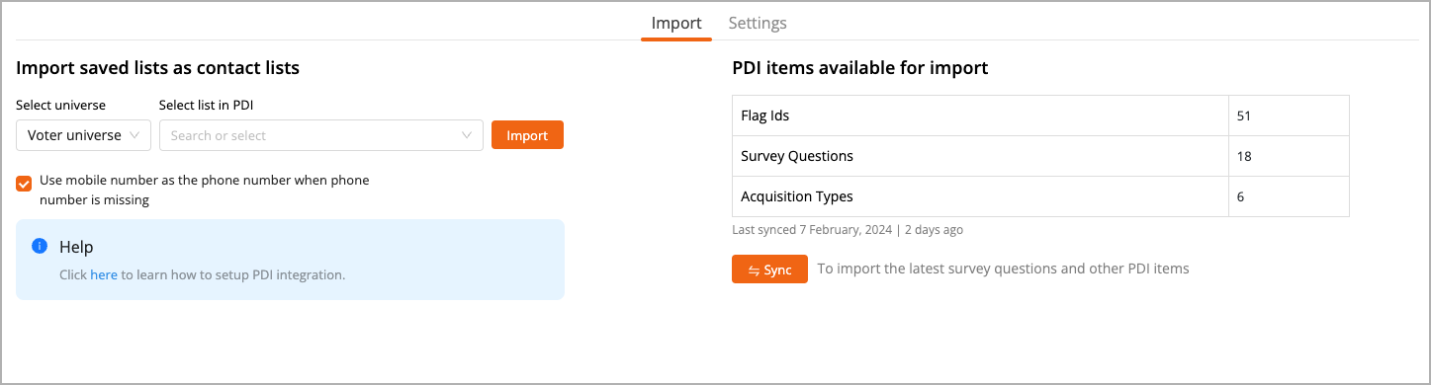The image size is (1431, 385).
Task: Click the Flag Ids row
Action: tap(1040, 115)
